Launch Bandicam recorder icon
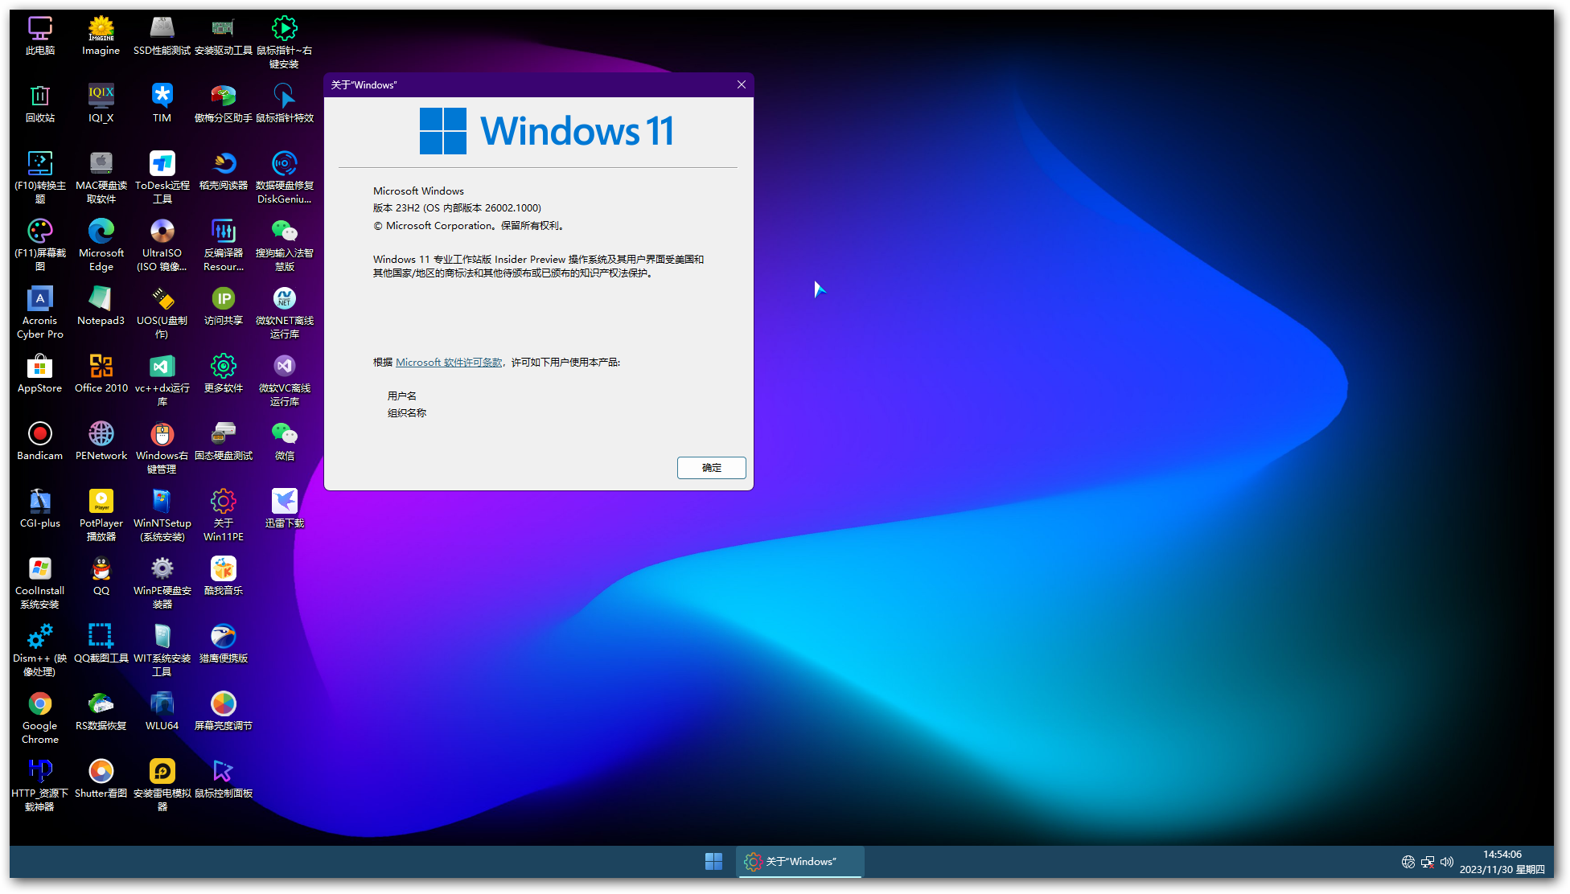Image resolution: width=1570 pixels, height=894 pixels. click(x=40, y=441)
